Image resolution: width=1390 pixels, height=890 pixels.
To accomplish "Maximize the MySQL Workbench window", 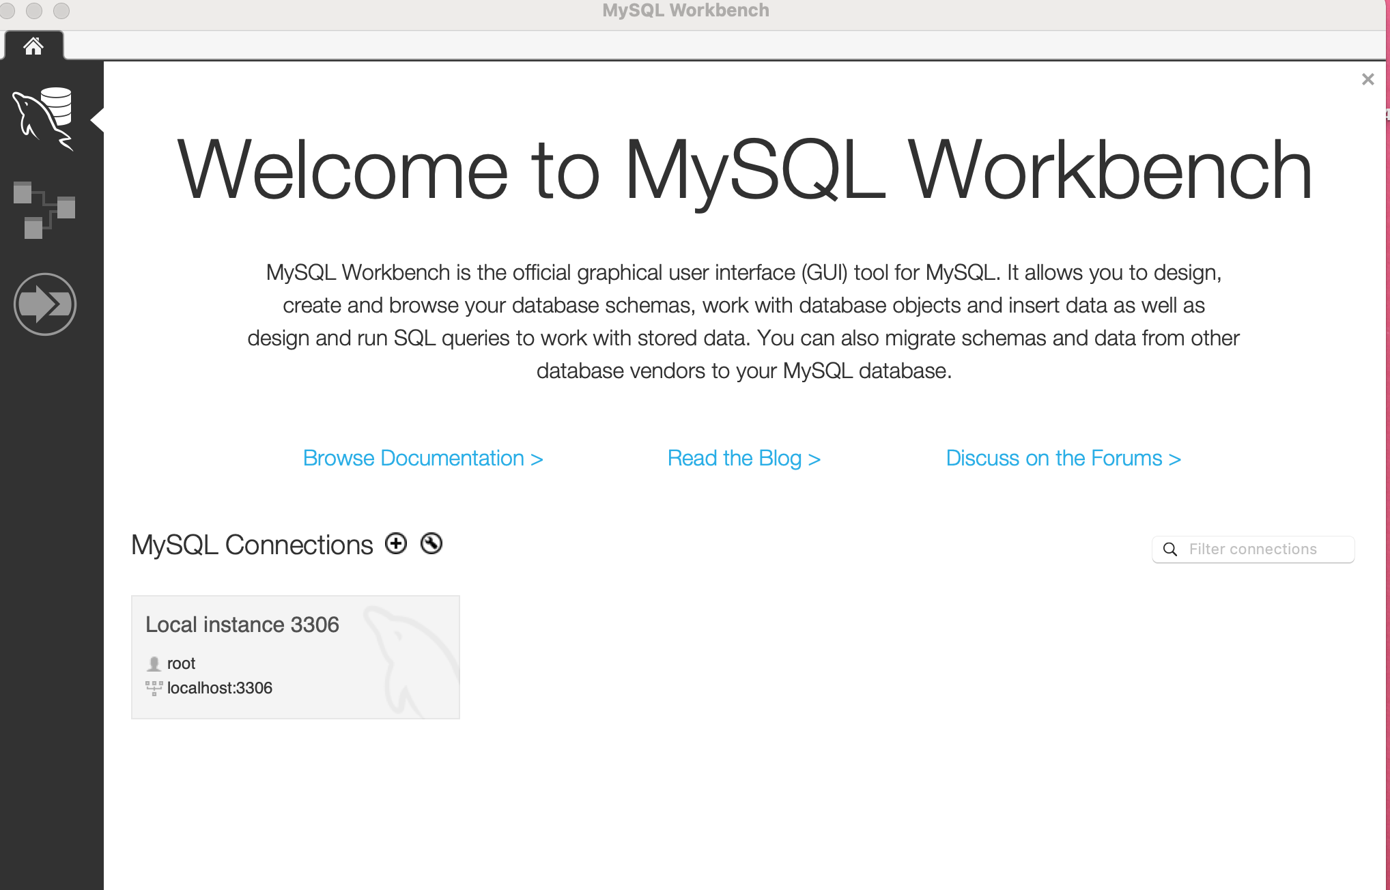I will pyautogui.click(x=61, y=11).
